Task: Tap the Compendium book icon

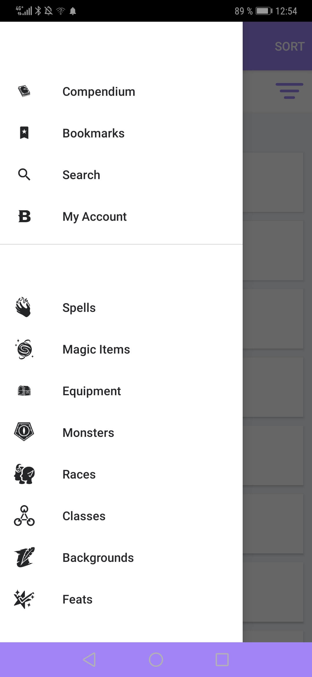Action: coord(24,91)
